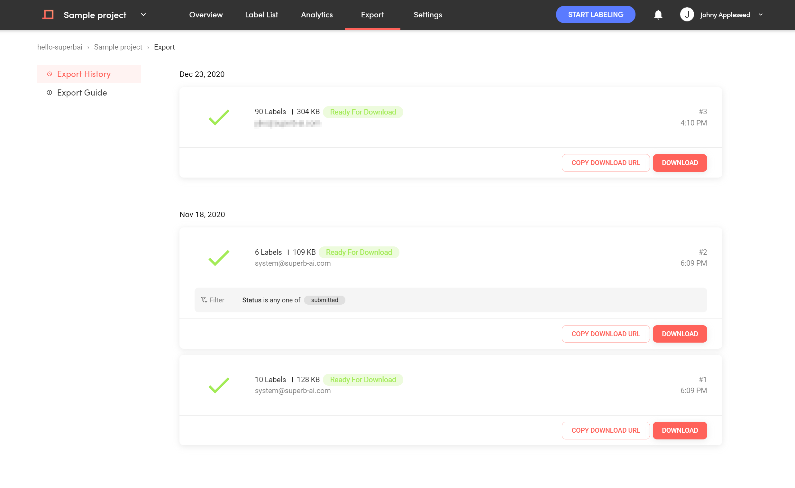
Task: Open the Label List tab
Action: [261, 14]
